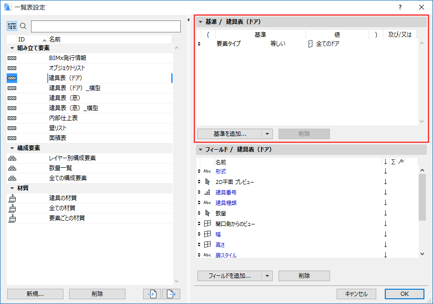The height and width of the screenshot is (304, 433).
Task: Confirm with the OK button
Action: [x=404, y=294]
